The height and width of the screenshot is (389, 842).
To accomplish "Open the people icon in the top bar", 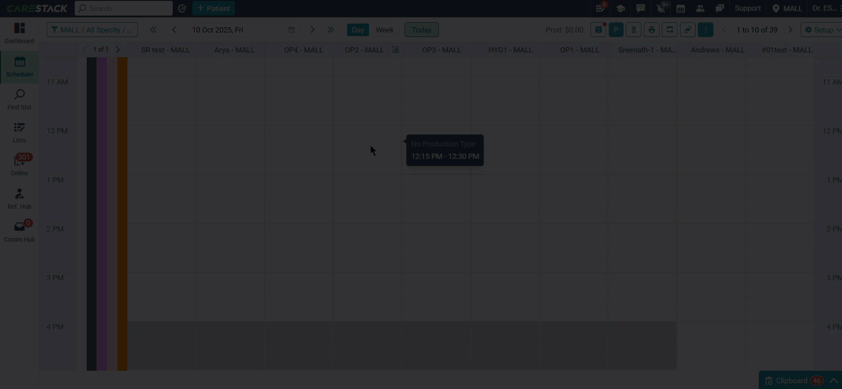I will point(700,8).
